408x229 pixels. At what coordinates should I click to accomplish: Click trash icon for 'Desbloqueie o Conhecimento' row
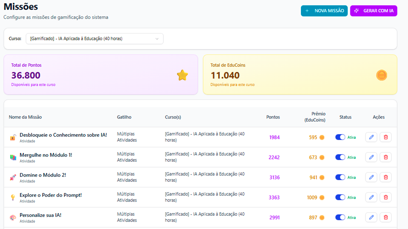(385, 137)
